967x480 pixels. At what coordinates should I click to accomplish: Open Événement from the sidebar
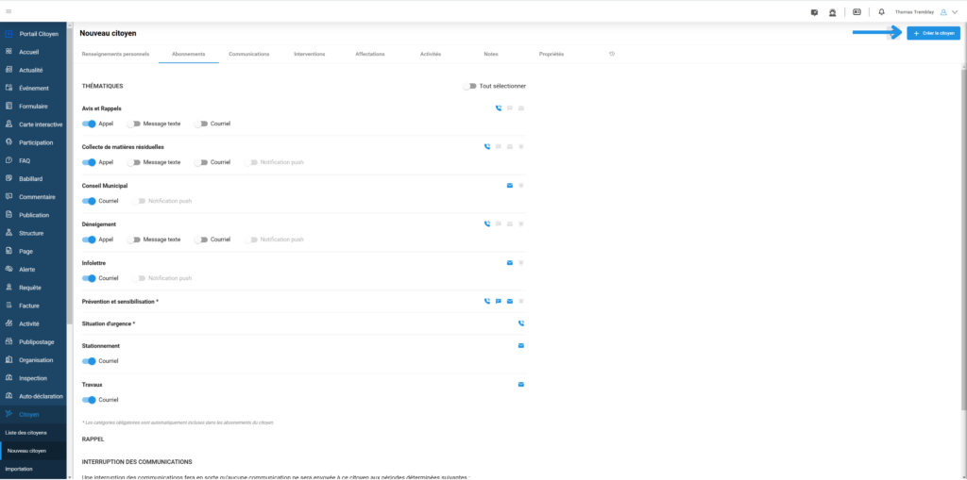(x=33, y=88)
